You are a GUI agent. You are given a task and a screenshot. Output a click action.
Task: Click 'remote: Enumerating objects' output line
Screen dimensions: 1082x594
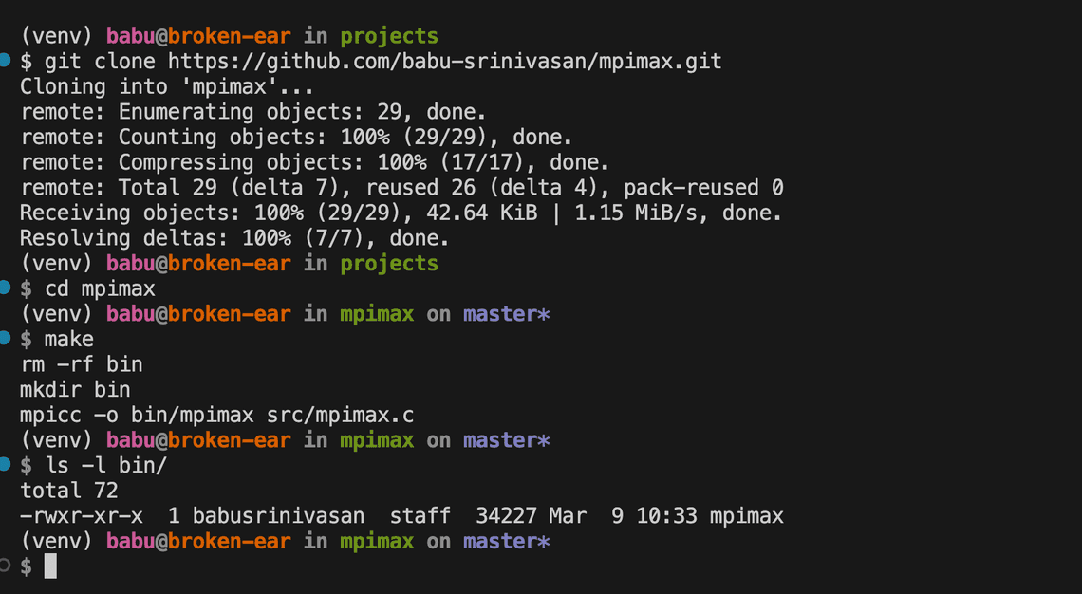pyautogui.click(x=254, y=112)
